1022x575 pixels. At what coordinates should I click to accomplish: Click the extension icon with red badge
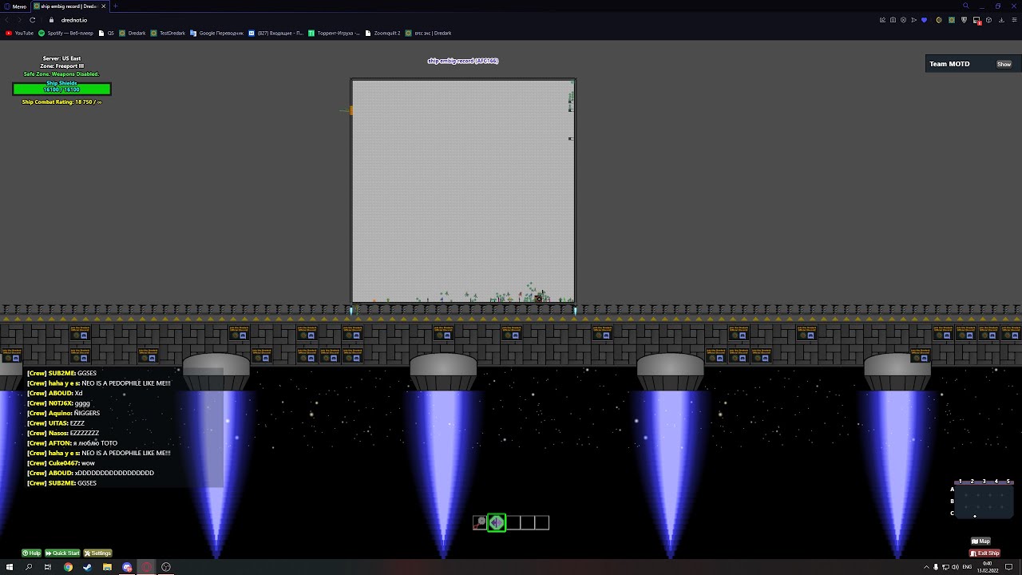(976, 21)
